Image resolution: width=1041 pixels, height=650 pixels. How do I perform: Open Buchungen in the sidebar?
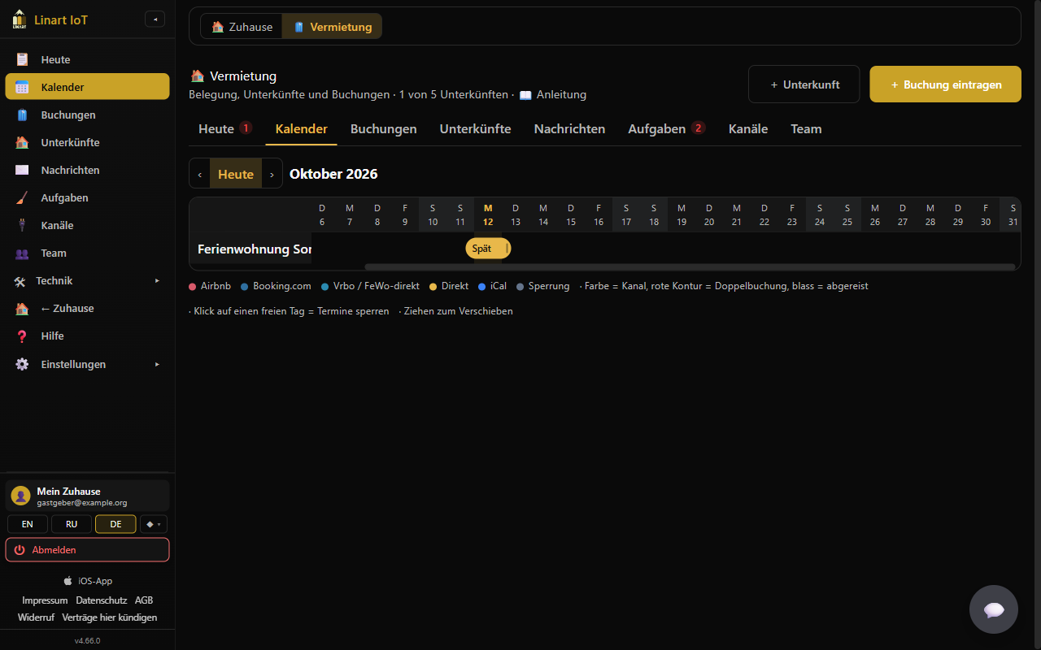pos(87,115)
